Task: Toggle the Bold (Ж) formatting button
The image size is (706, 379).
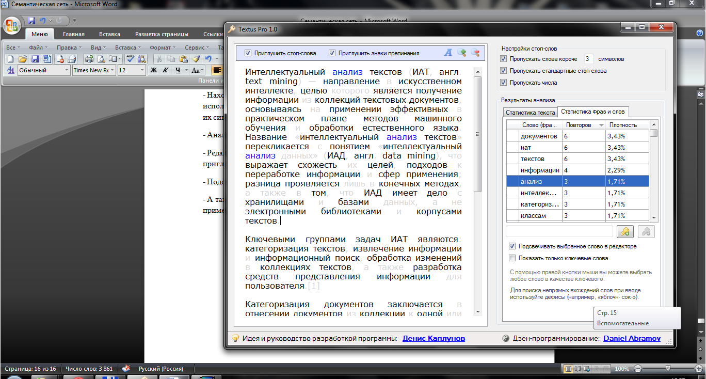Action: pos(153,70)
